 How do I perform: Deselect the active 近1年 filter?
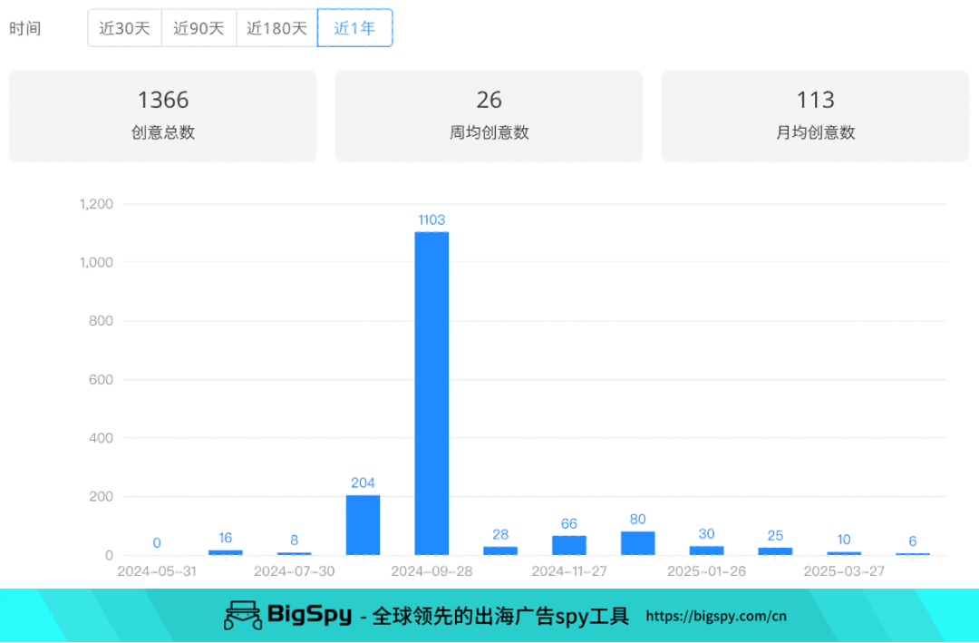point(354,28)
